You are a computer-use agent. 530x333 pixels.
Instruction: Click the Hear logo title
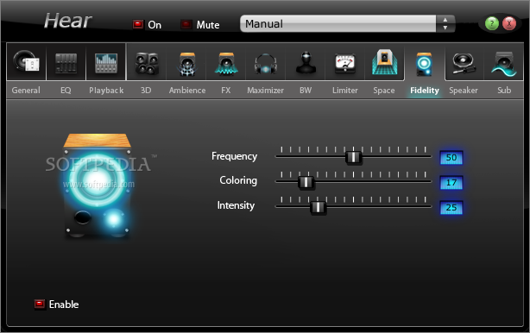click(x=67, y=21)
